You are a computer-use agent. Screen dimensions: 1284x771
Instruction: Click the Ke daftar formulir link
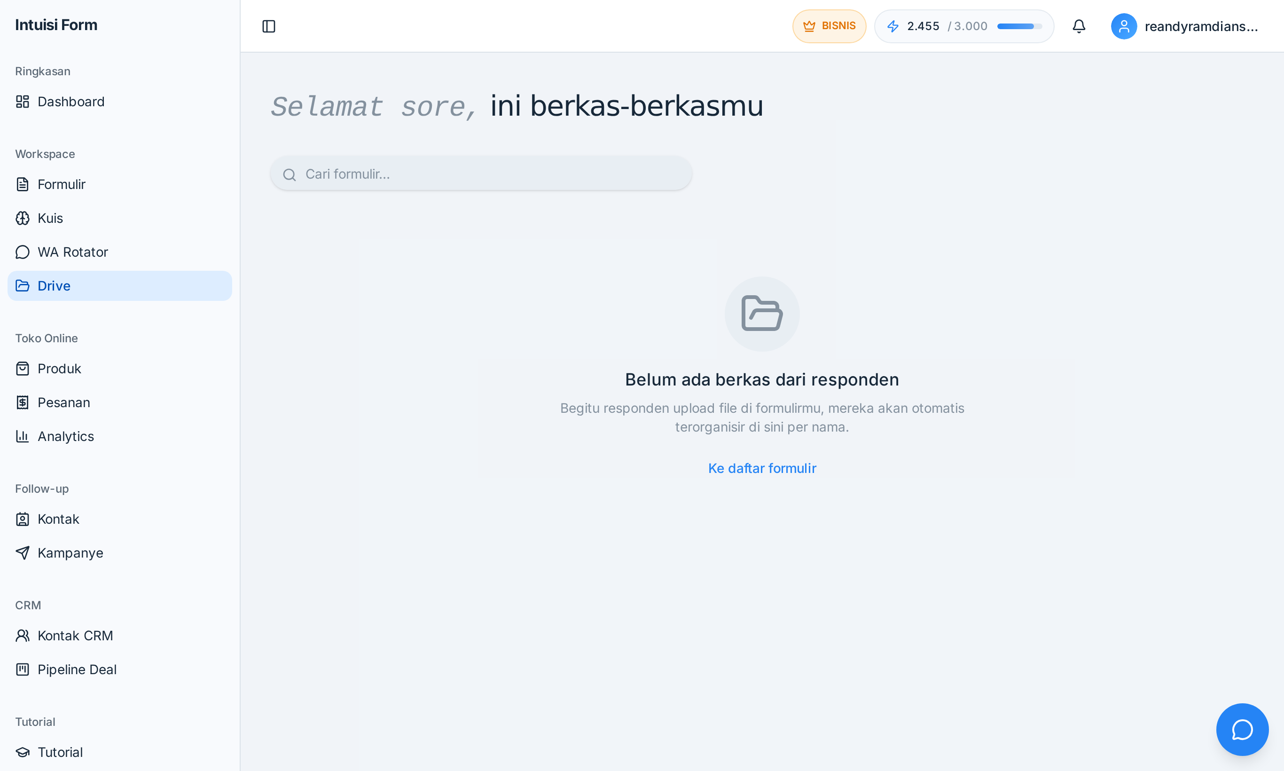762,468
